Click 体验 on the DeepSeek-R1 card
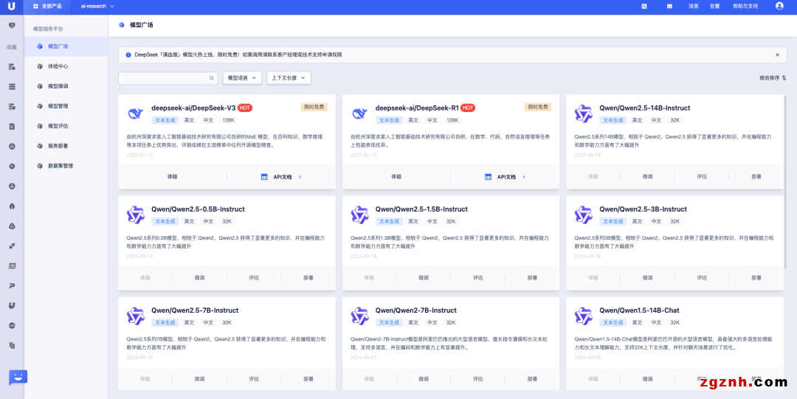The width and height of the screenshot is (797, 399). click(x=396, y=177)
